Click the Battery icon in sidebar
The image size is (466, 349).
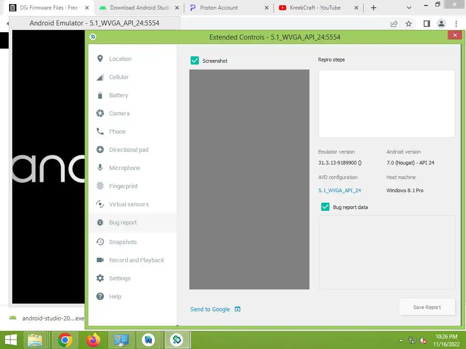tap(100, 95)
